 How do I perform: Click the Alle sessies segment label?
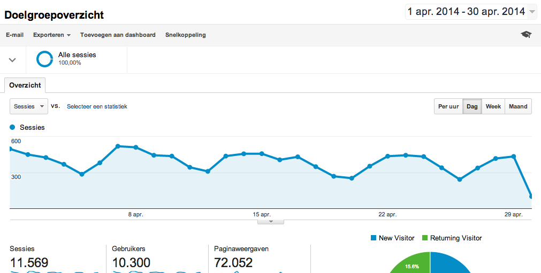tap(77, 54)
